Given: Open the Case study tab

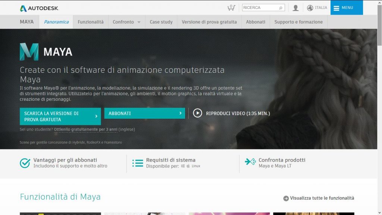Looking at the screenshot, I should [x=161, y=22].
